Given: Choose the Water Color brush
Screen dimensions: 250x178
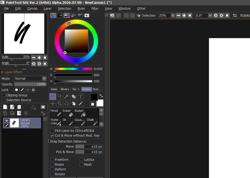Looking at the screenshot, I should [x=56, y=122].
